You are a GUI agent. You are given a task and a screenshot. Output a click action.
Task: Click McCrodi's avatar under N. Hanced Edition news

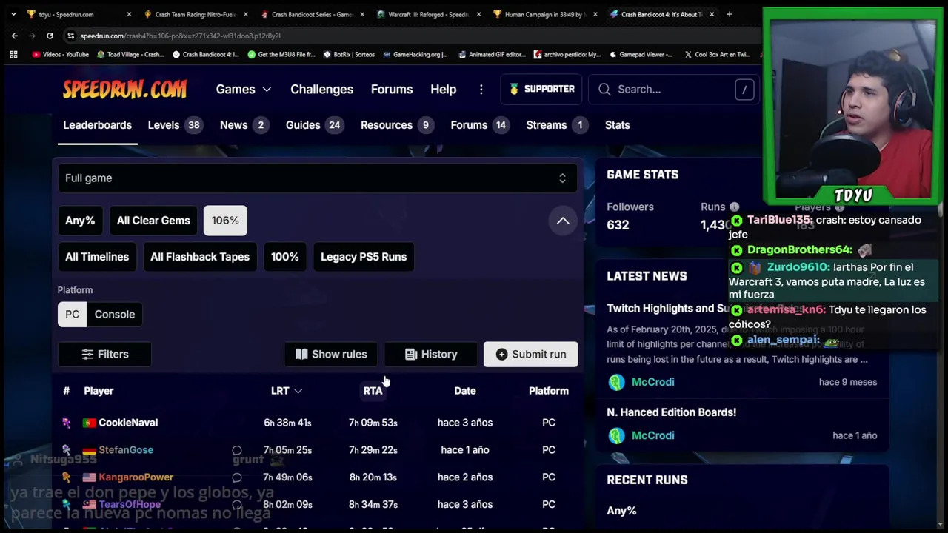(616, 435)
